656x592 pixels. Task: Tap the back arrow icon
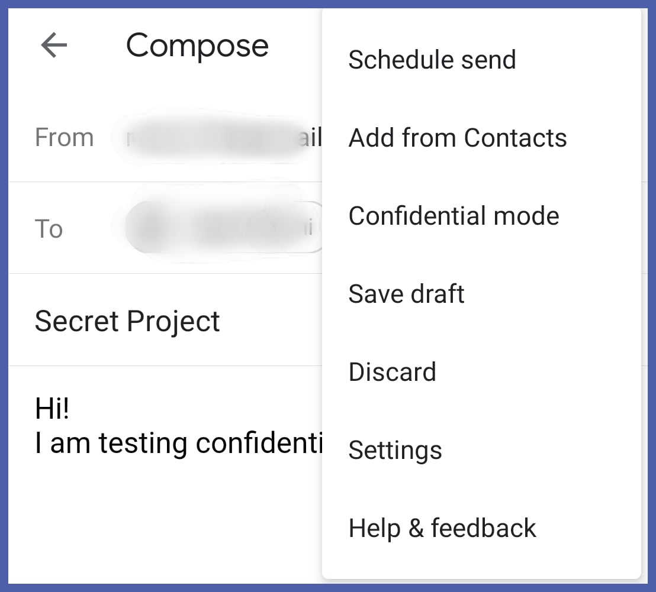point(54,46)
